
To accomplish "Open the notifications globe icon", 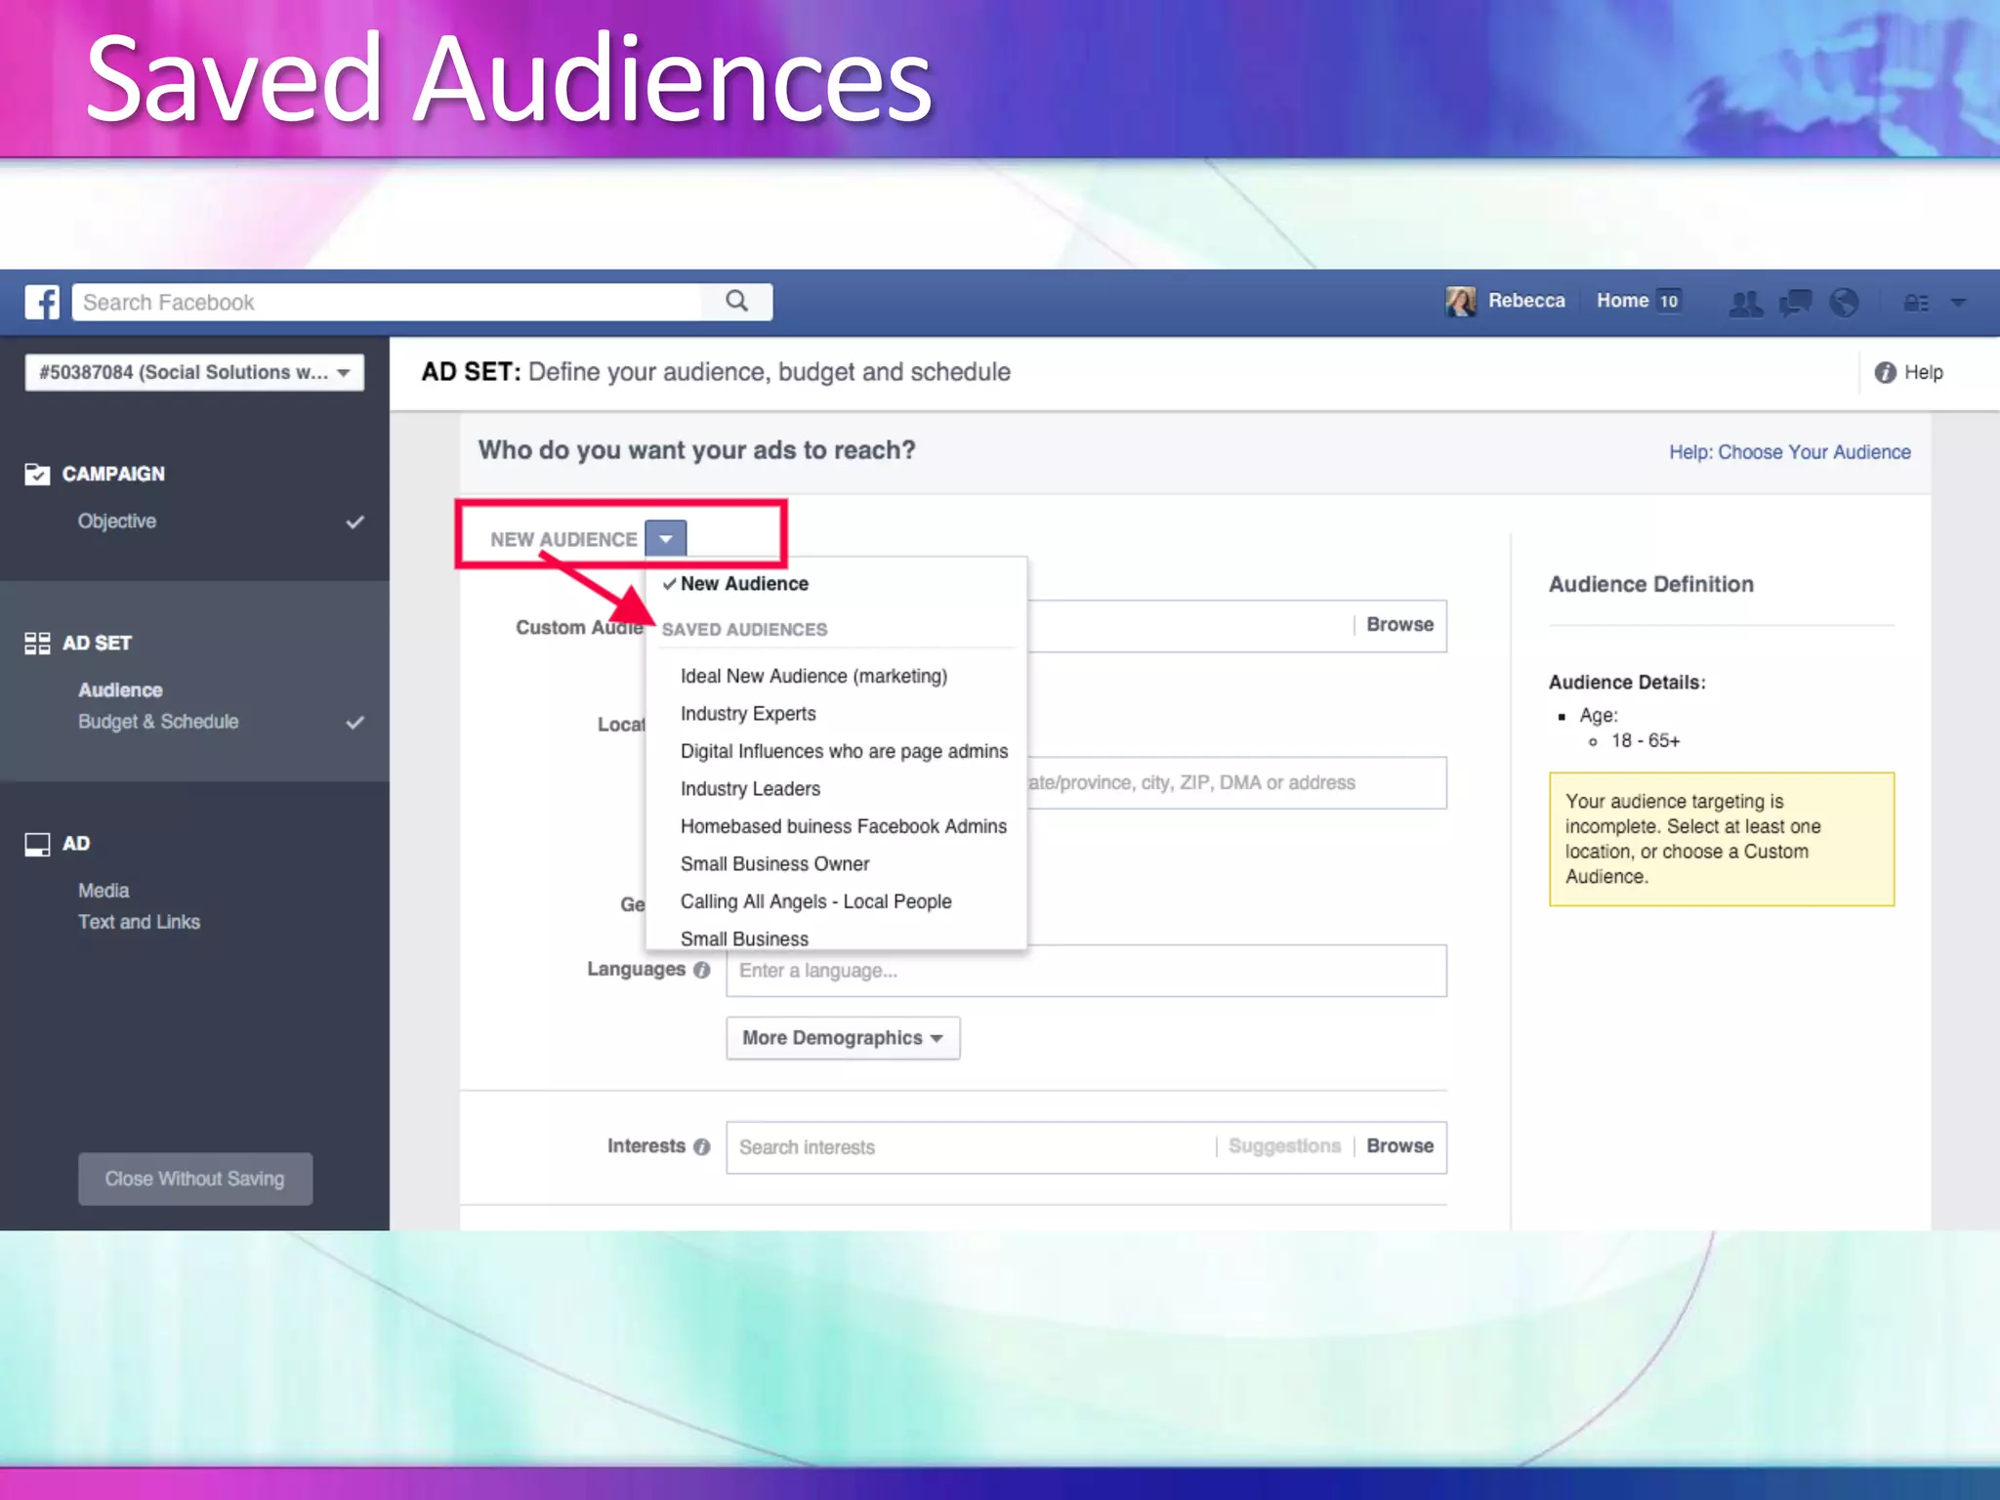I will point(1844,303).
